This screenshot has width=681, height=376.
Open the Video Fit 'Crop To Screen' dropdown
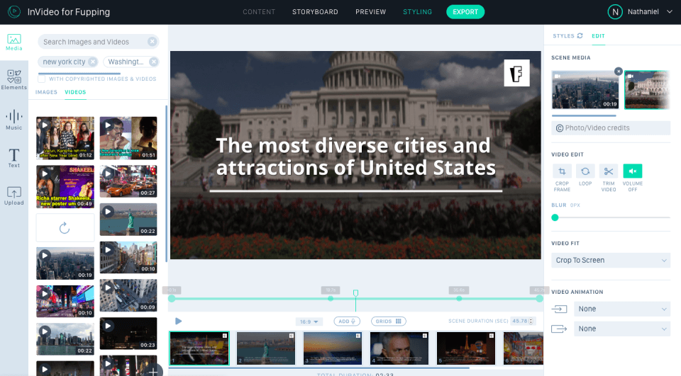pyautogui.click(x=611, y=260)
